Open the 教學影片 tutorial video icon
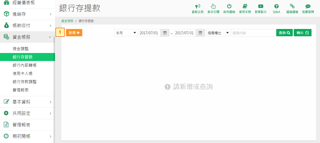The width and height of the screenshot is (320, 143). (x=260, y=6)
